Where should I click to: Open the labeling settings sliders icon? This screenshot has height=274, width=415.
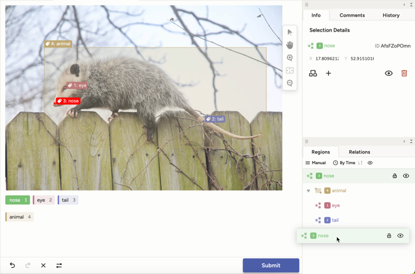59,265
